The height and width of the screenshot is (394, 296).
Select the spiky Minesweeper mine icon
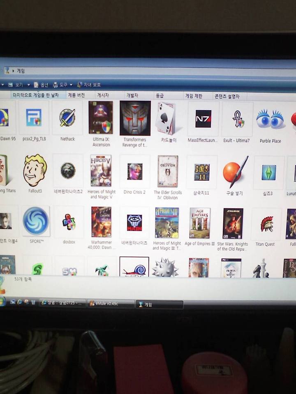tap(165, 268)
